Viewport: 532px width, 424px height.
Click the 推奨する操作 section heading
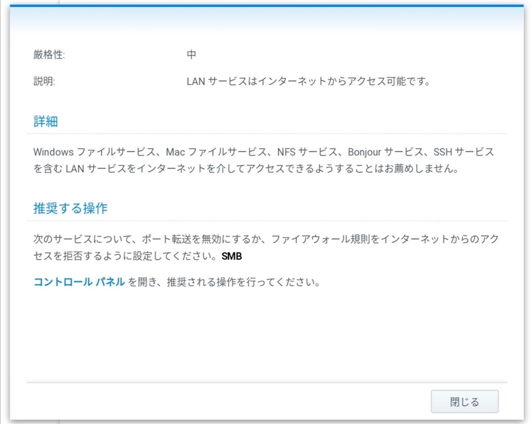click(70, 208)
